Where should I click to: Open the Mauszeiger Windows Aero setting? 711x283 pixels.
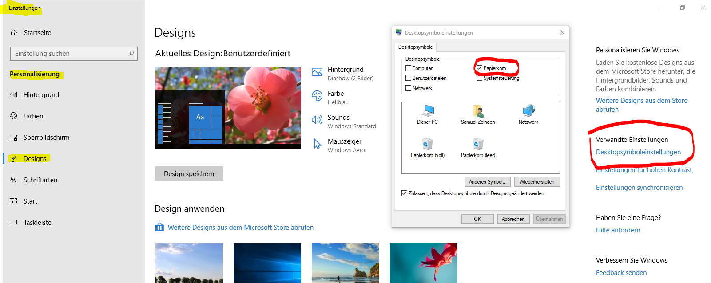(339, 145)
